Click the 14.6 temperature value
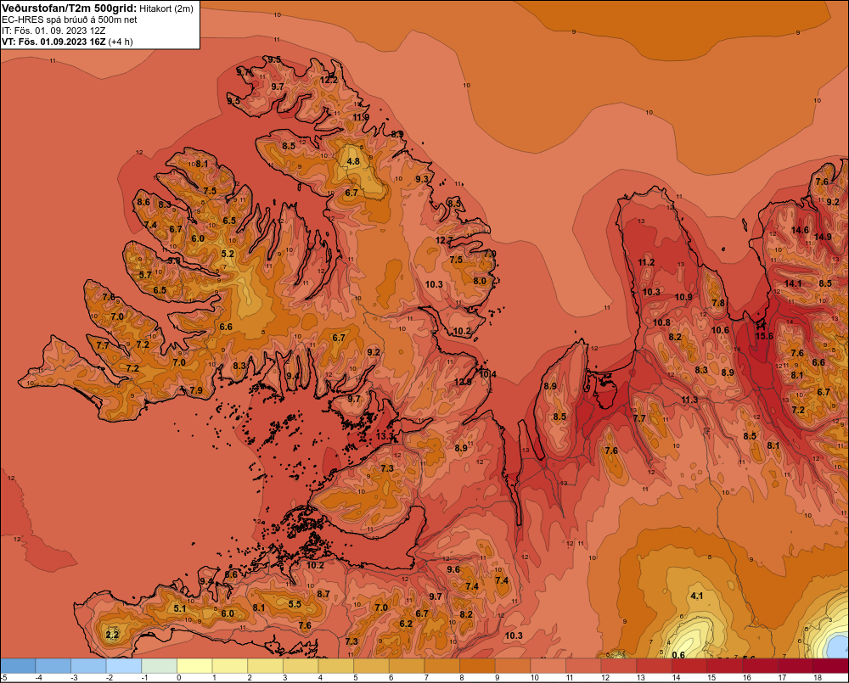Viewport: 849px width, 683px height. click(x=800, y=230)
